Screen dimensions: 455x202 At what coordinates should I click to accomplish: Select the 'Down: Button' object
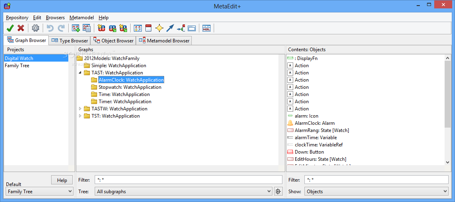point(309,152)
